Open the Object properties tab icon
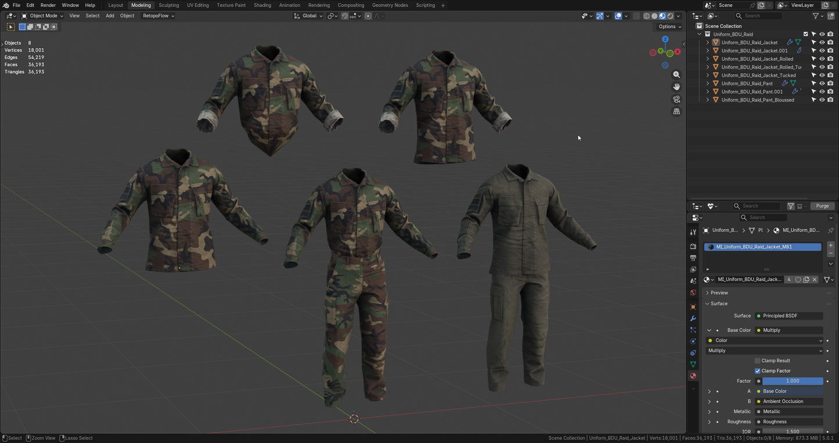839x443 pixels. pos(693,307)
